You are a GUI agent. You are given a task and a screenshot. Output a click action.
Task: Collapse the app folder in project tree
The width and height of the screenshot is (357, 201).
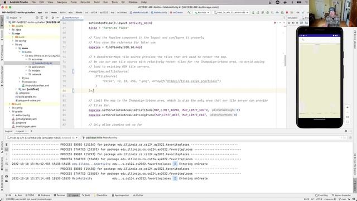click(x=10, y=33)
